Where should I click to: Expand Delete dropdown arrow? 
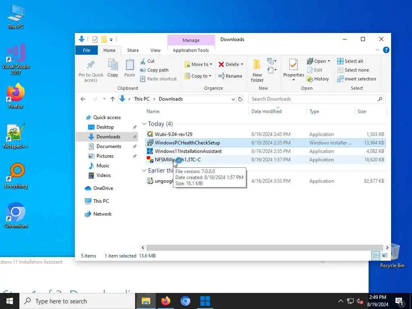242,64
